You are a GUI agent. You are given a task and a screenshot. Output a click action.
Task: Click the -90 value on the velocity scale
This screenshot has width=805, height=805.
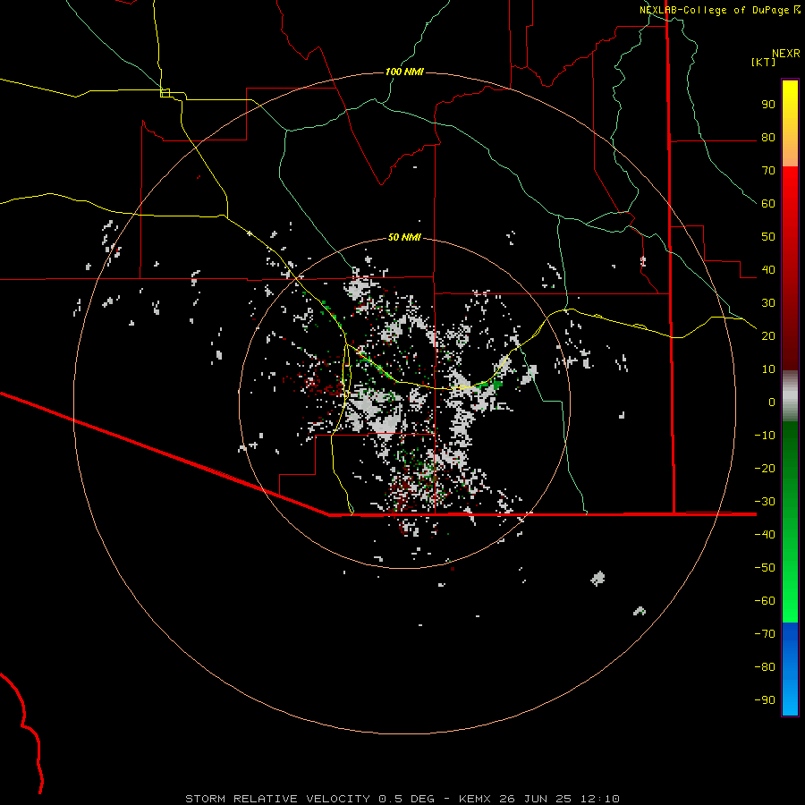[x=765, y=700]
